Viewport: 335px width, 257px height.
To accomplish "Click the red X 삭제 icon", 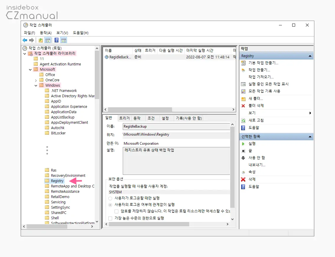I will pos(243,179).
